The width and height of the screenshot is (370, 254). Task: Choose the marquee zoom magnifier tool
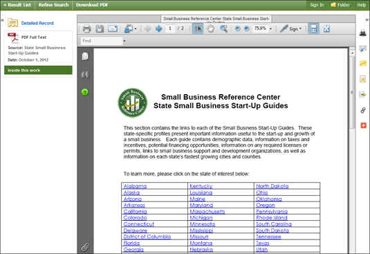click(x=223, y=28)
